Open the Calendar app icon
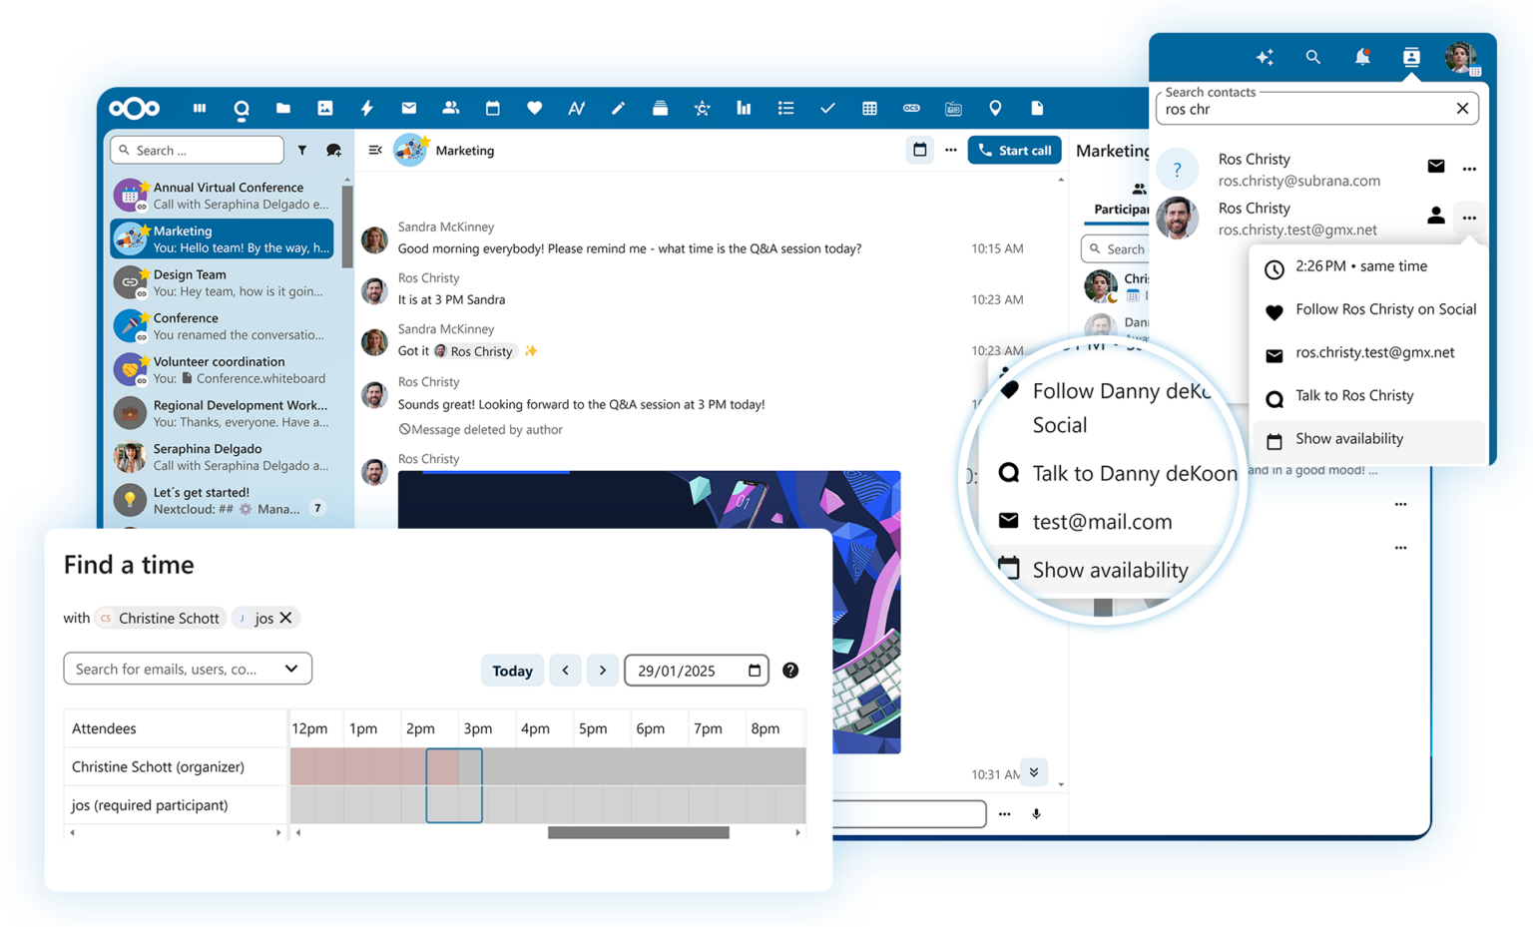The width and height of the screenshot is (1533, 927). pyautogui.click(x=492, y=108)
